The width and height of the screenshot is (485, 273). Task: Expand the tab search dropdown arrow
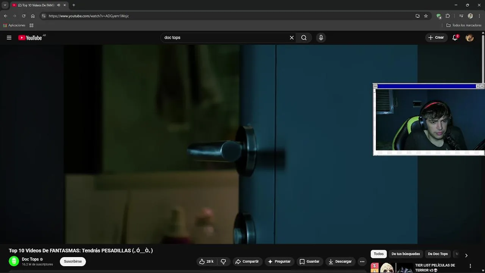click(5, 5)
